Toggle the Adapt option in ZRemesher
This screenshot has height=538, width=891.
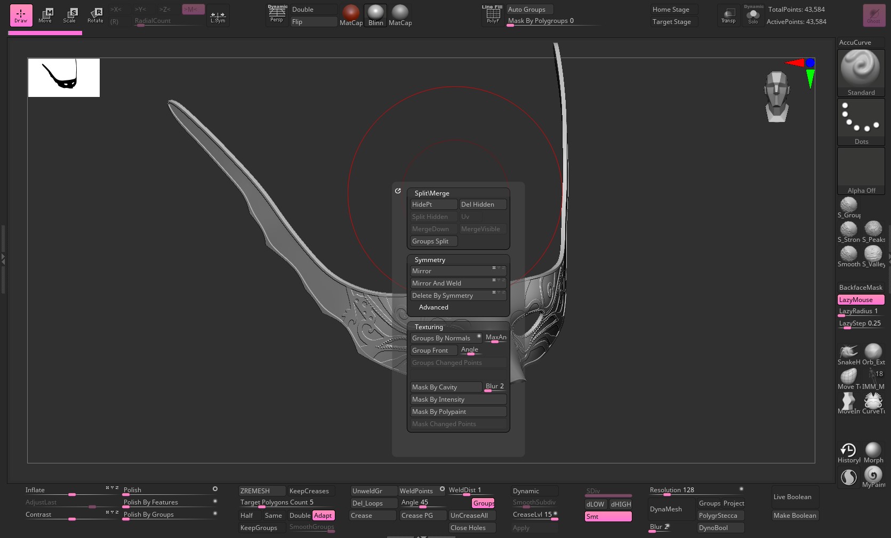323,516
